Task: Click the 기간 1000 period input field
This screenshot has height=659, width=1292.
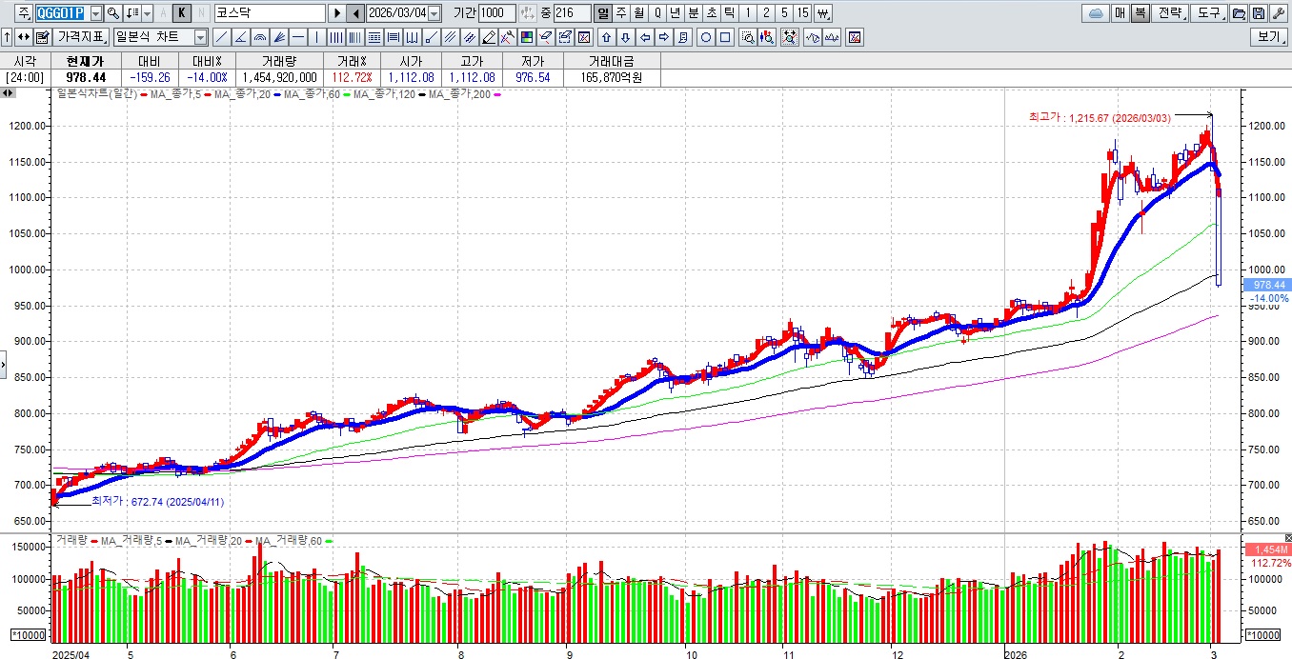Action: pyautogui.click(x=495, y=13)
